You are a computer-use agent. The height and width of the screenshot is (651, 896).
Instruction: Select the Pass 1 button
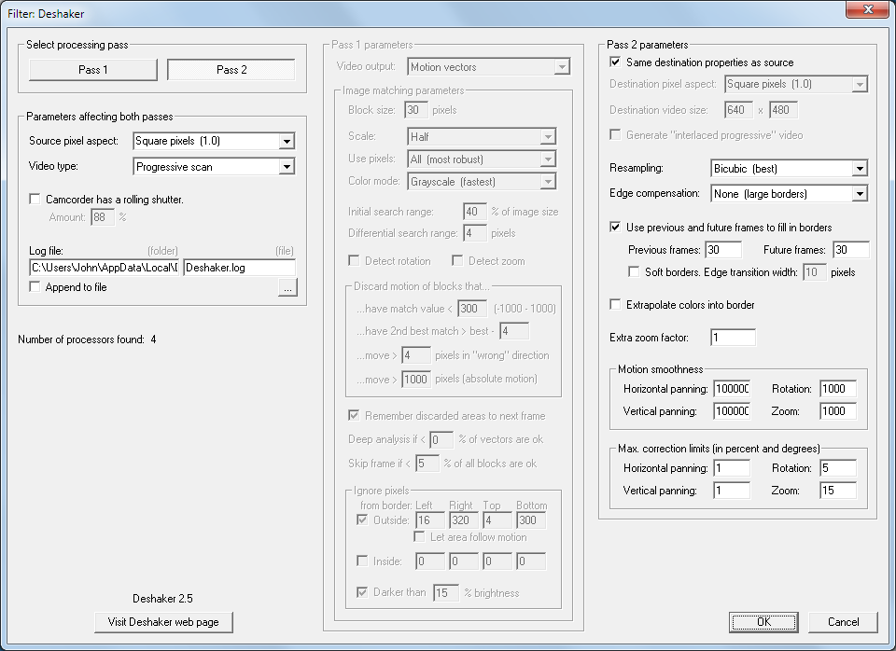tap(92, 70)
